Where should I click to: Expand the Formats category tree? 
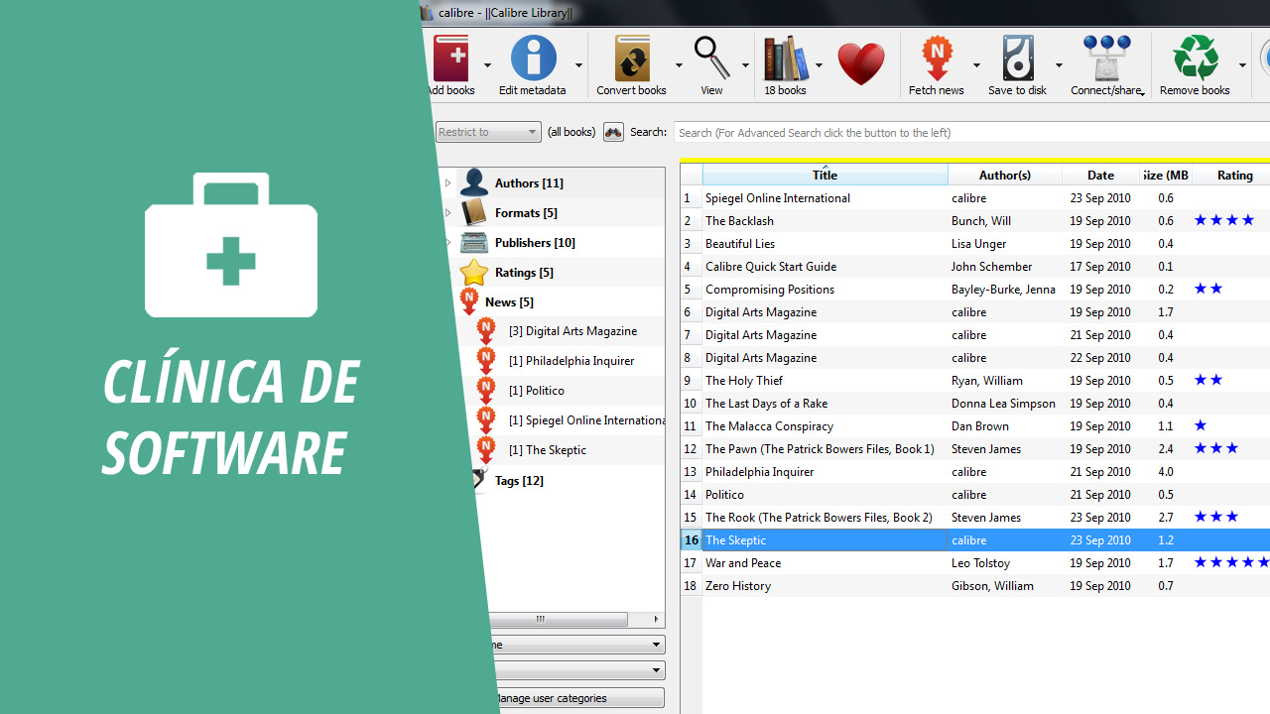447,213
